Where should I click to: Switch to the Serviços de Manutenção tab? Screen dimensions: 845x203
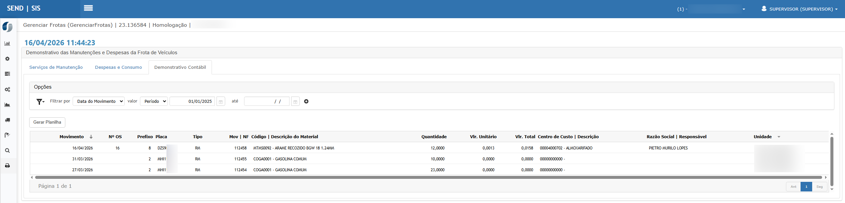(x=56, y=67)
